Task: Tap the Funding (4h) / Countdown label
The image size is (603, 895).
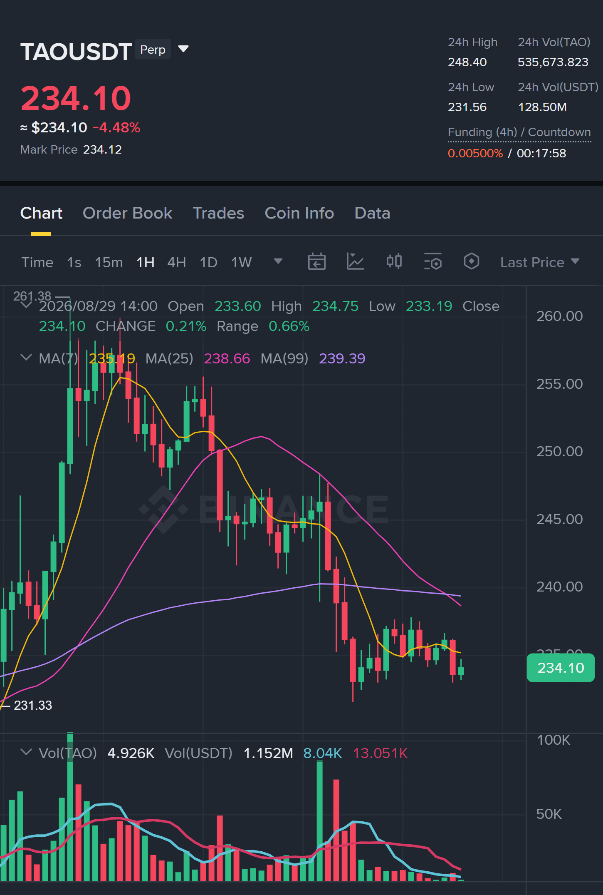Action: (x=519, y=132)
